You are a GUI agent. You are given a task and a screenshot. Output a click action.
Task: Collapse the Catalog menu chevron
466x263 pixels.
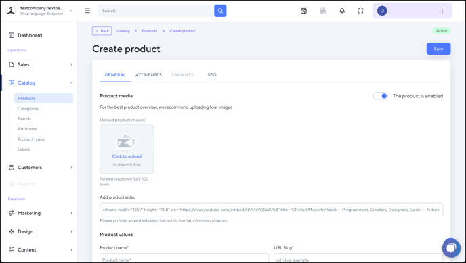click(71, 82)
